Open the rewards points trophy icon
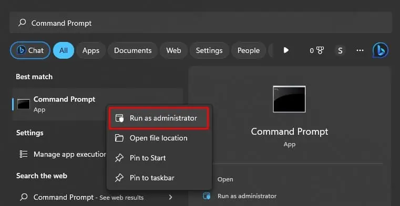 click(316, 51)
